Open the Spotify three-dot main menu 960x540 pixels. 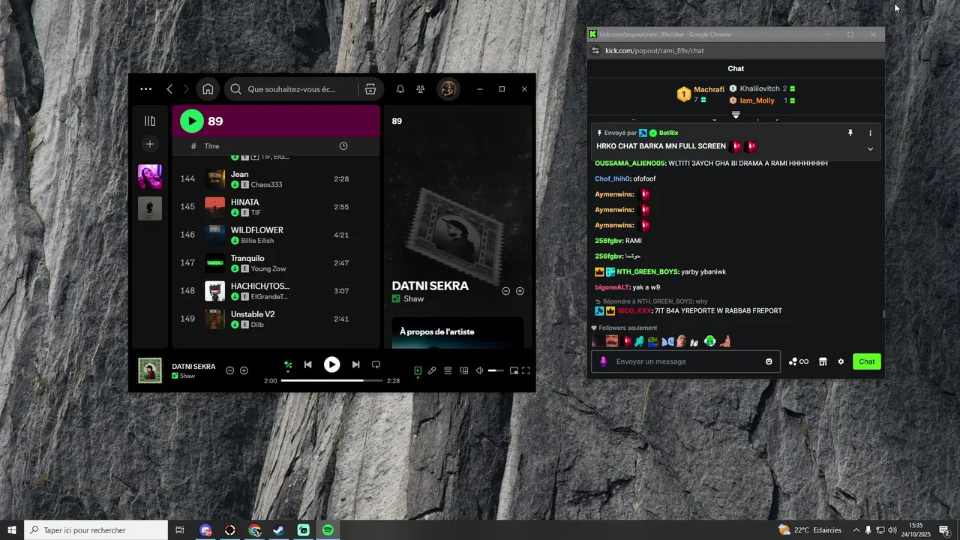(x=145, y=89)
